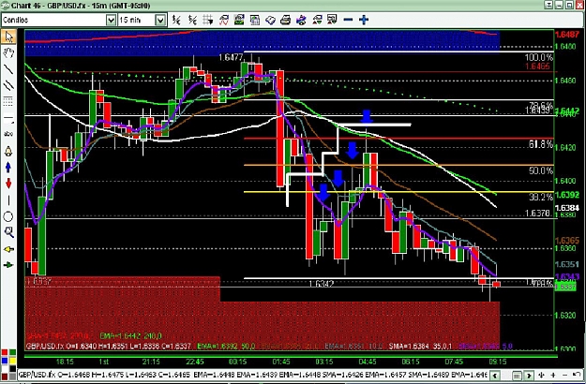This screenshot has height=384, width=586.
Task: Pick the blue color swatch
Action: point(4,361)
